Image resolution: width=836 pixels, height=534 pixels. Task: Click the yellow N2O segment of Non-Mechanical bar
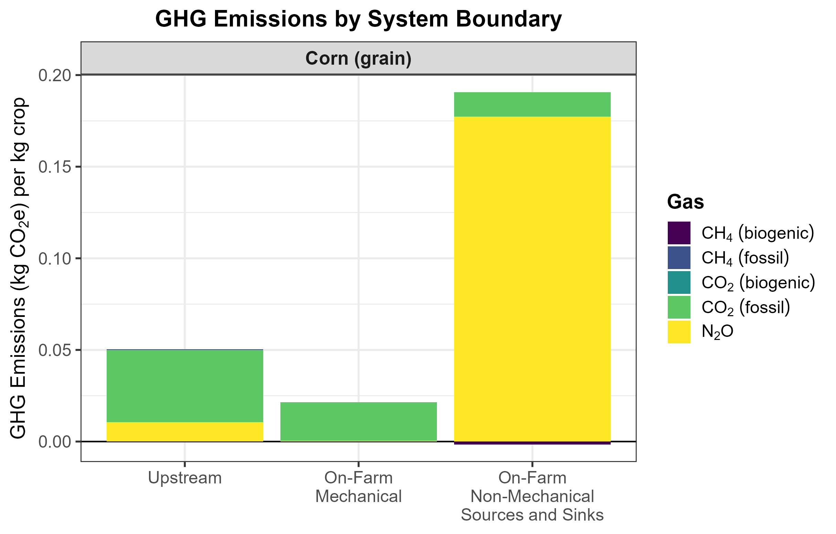[532, 278]
